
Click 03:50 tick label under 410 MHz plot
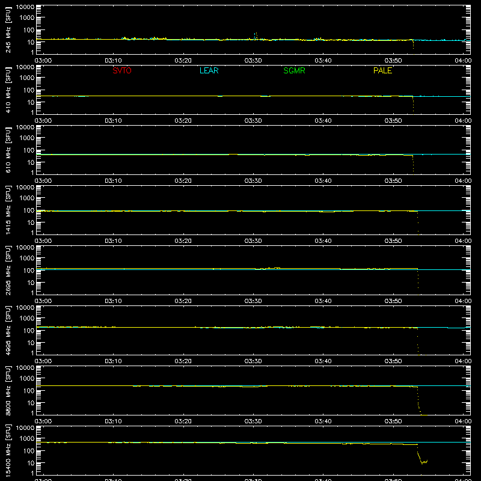coord(393,121)
